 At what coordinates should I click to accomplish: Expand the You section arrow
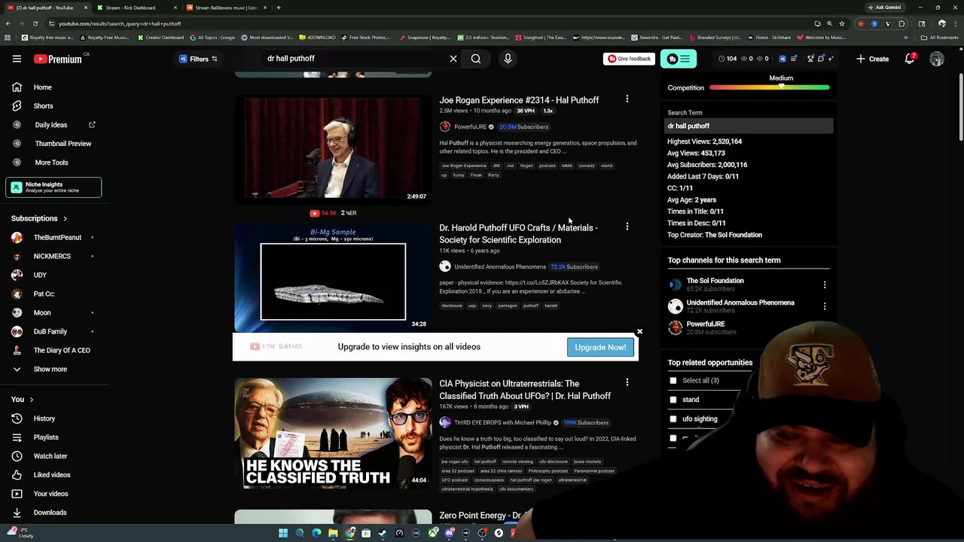(x=31, y=400)
